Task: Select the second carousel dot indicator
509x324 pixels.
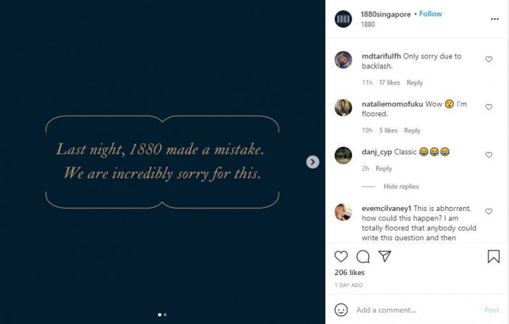Action: tap(165, 314)
